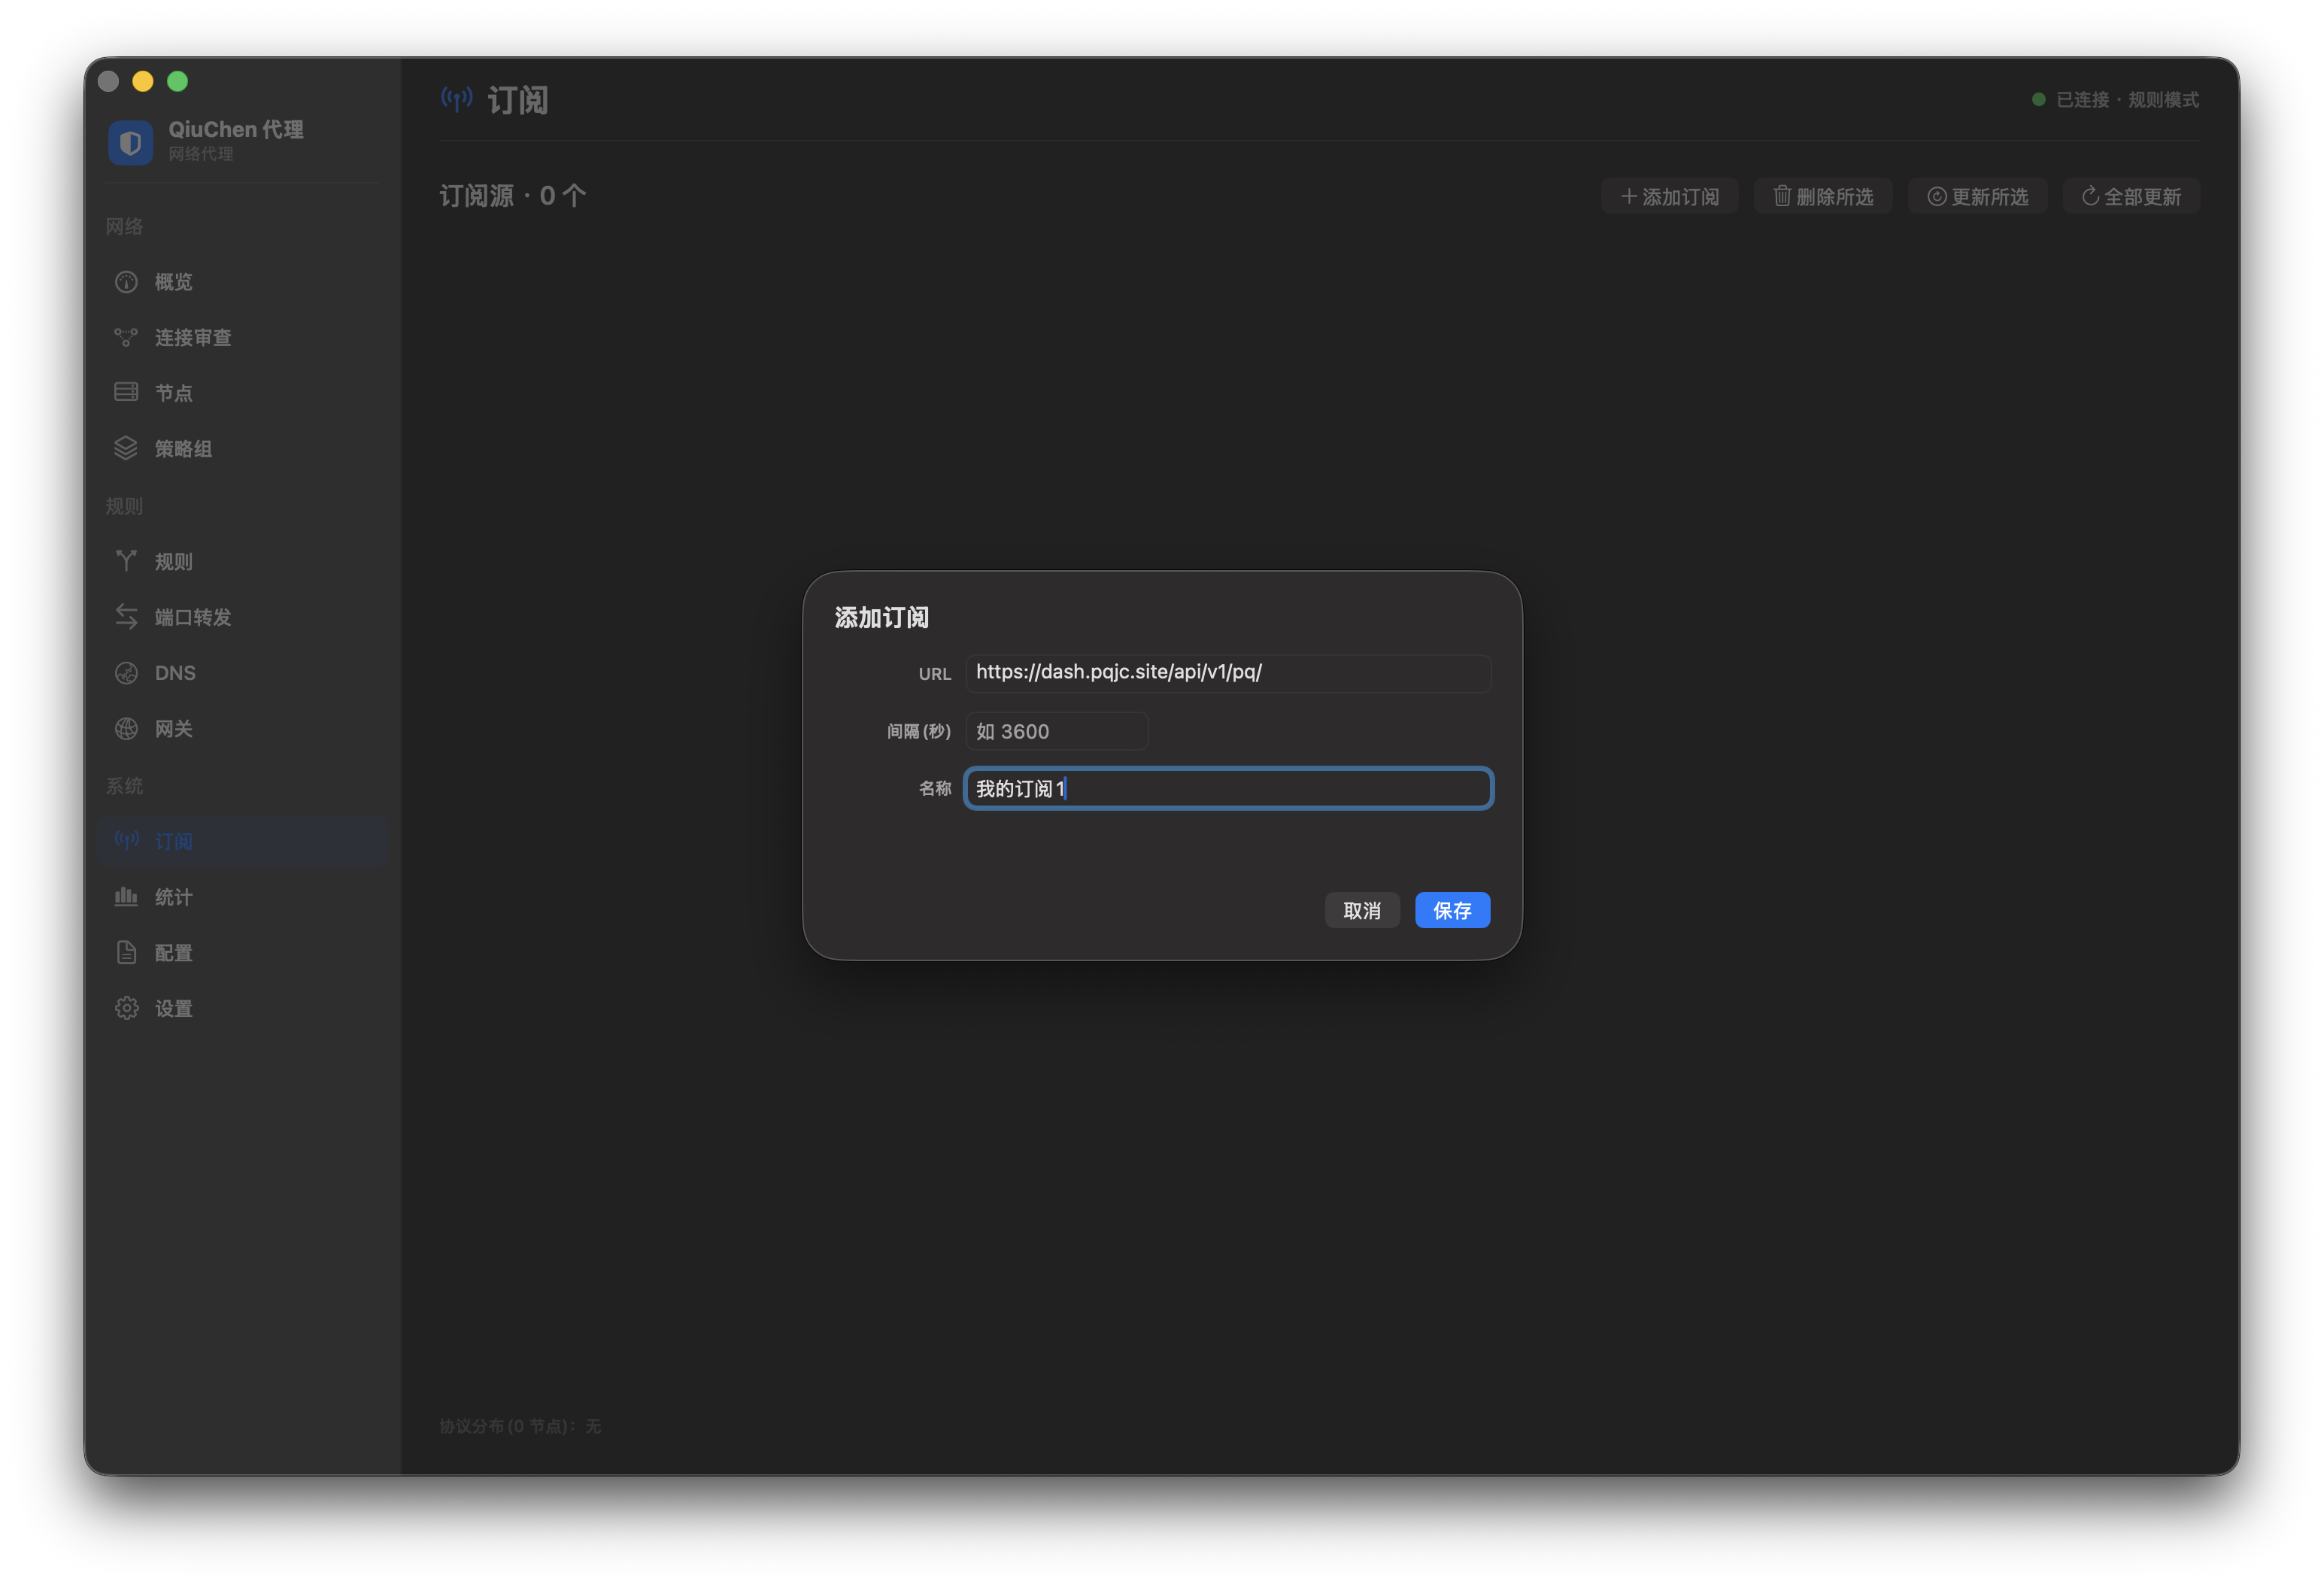The width and height of the screenshot is (2324, 1587).
Task: Click 更新所选 to refresh selected
Action: tap(1977, 197)
